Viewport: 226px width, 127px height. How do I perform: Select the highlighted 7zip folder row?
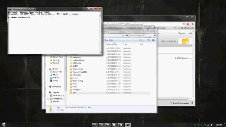(109, 93)
